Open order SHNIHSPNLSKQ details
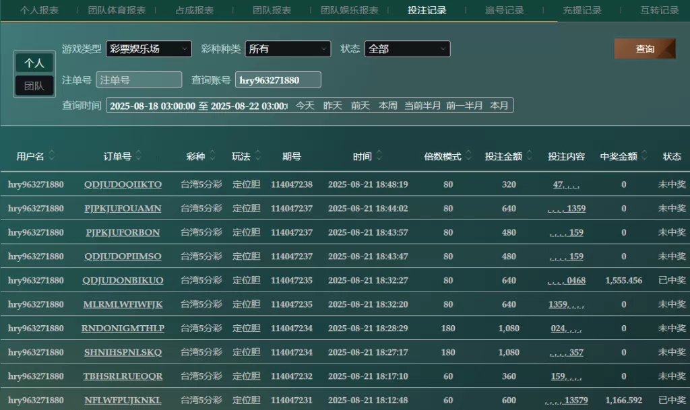 123,352
